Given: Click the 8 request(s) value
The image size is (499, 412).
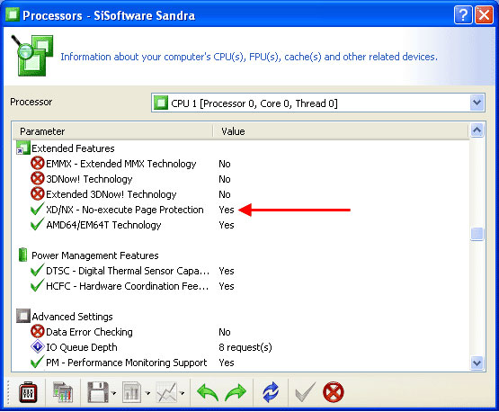Looking at the screenshot, I should click(245, 347).
